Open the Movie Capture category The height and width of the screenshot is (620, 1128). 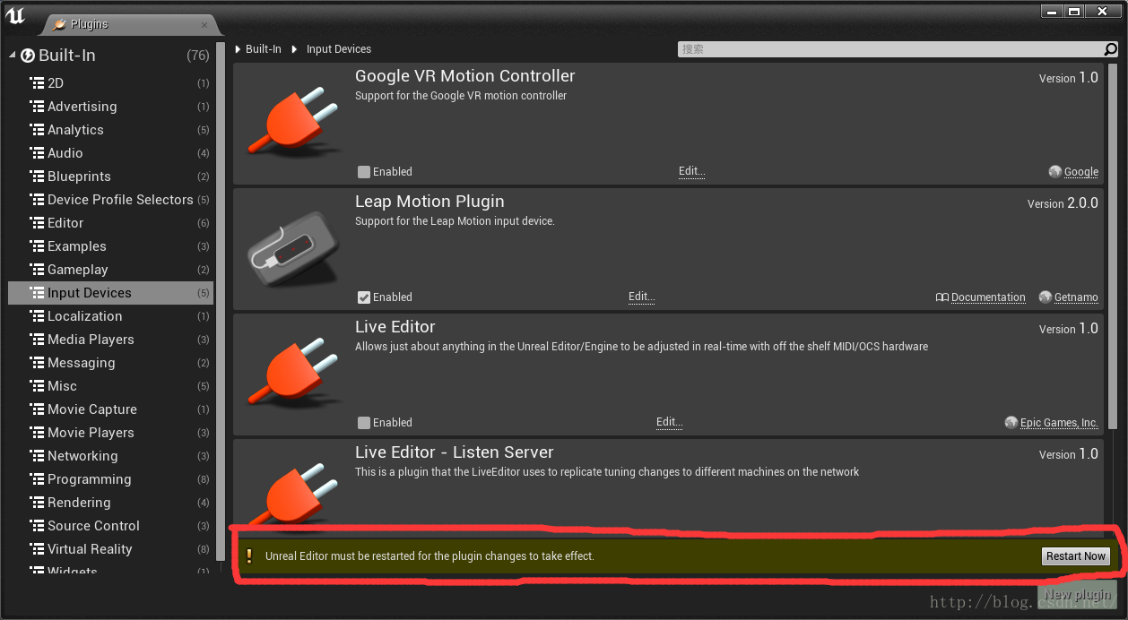click(x=111, y=409)
